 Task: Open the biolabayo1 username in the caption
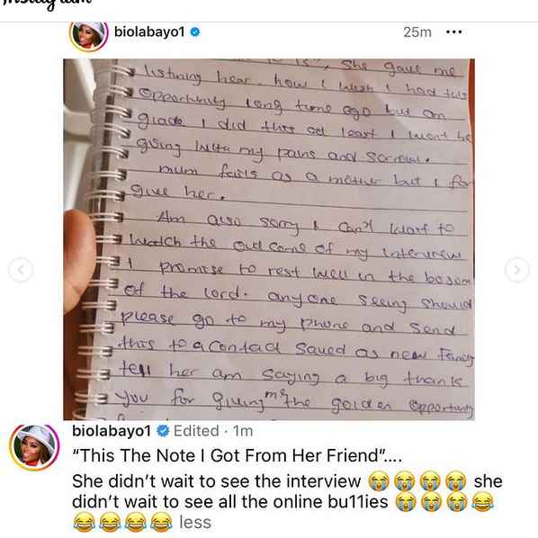pyautogui.click(x=112, y=431)
